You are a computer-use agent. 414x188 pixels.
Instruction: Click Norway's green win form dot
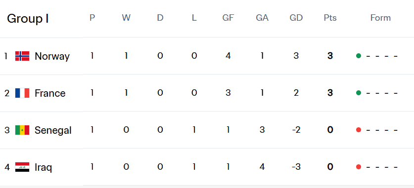coord(359,56)
